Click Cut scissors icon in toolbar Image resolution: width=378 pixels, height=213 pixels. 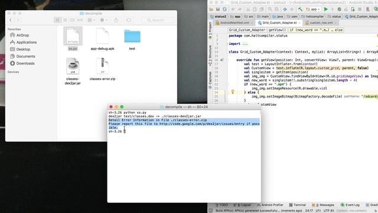coord(248,9)
